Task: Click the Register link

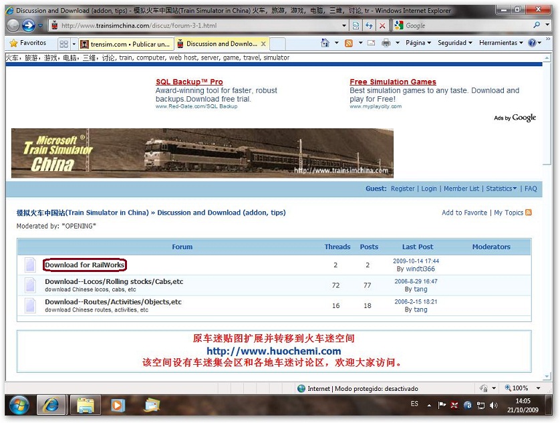Action: click(x=403, y=188)
